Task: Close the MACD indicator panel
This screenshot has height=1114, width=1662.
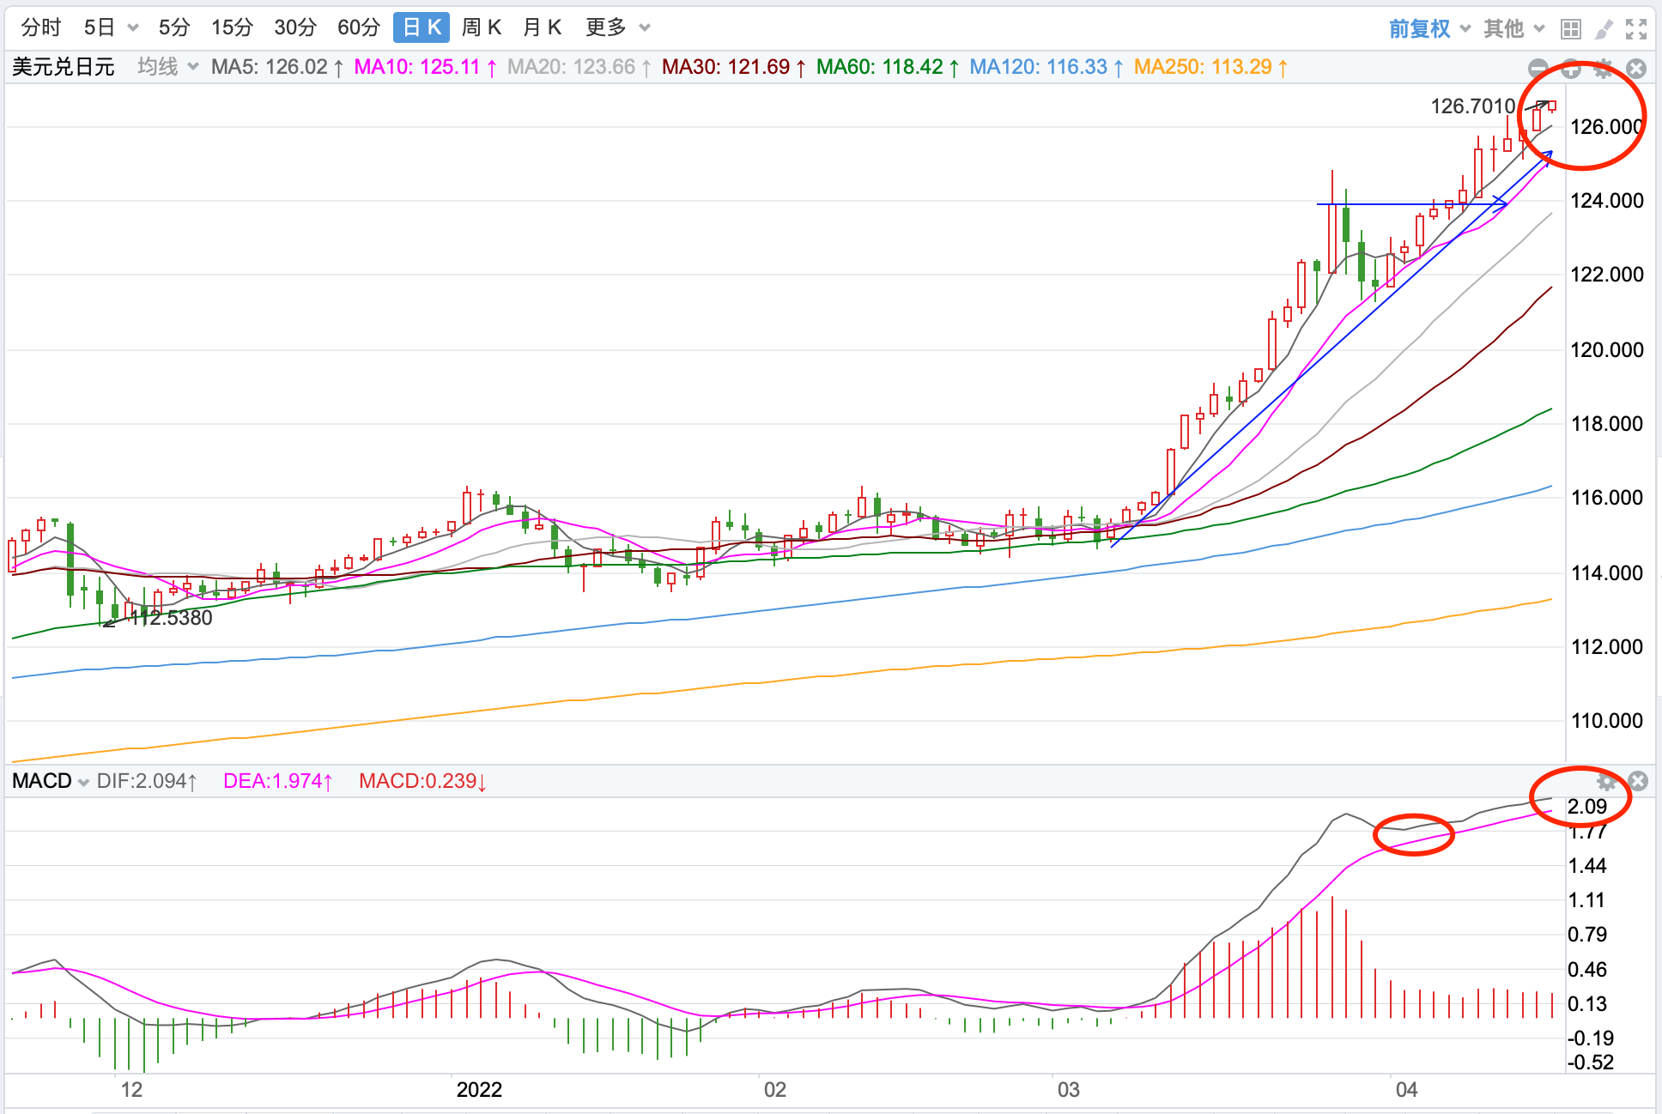Action: click(x=1638, y=781)
